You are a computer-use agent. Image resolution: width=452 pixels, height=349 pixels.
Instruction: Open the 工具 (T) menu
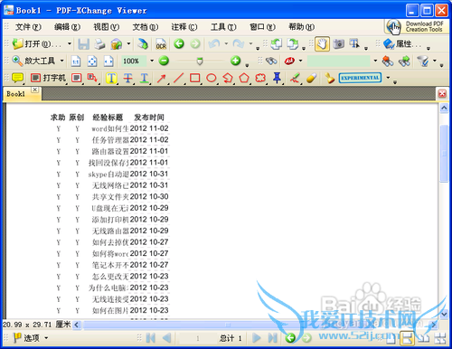click(x=223, y=27)
